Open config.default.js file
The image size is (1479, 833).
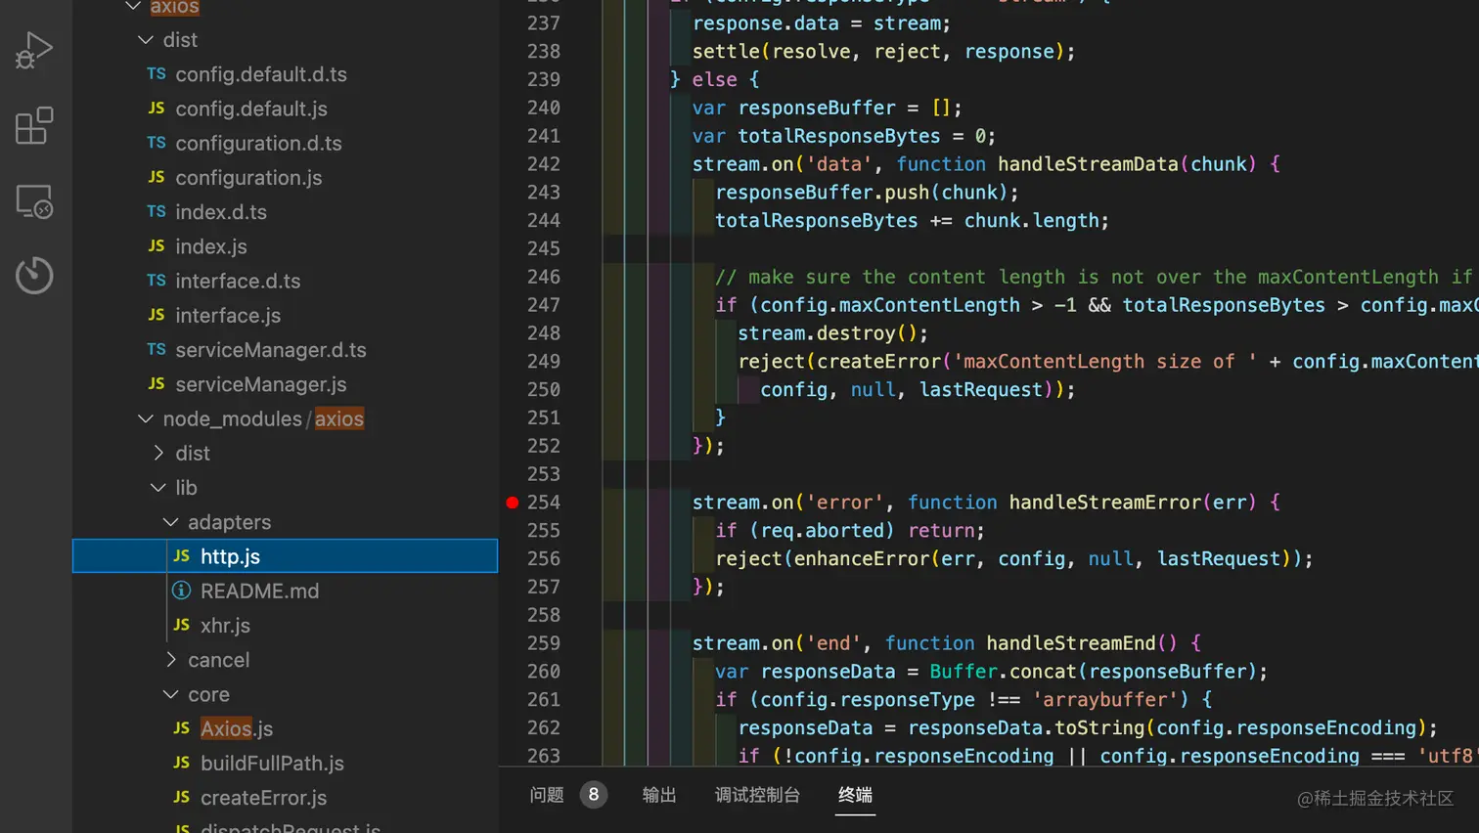[x=251, y=109]
